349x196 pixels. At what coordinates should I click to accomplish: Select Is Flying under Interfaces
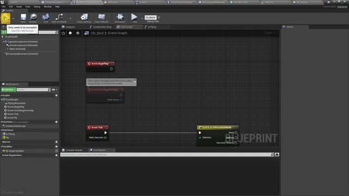tap(10, 134)
